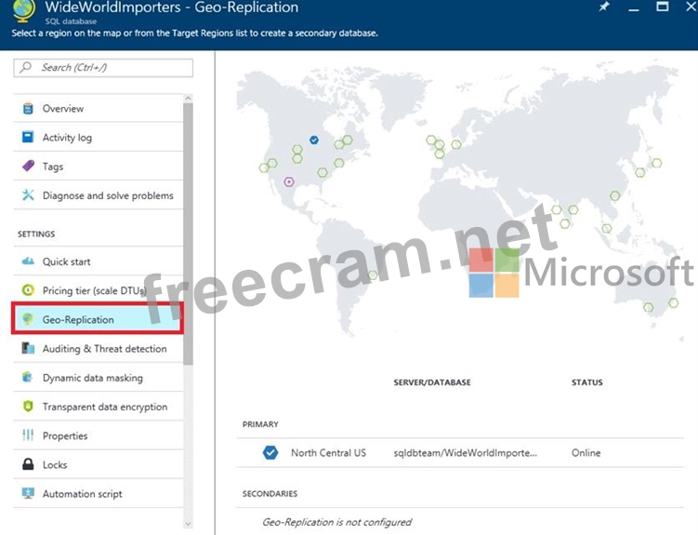Click the Auditing & Threat detection icon
Screen dimensions: 698x535
tap(28, 348)
